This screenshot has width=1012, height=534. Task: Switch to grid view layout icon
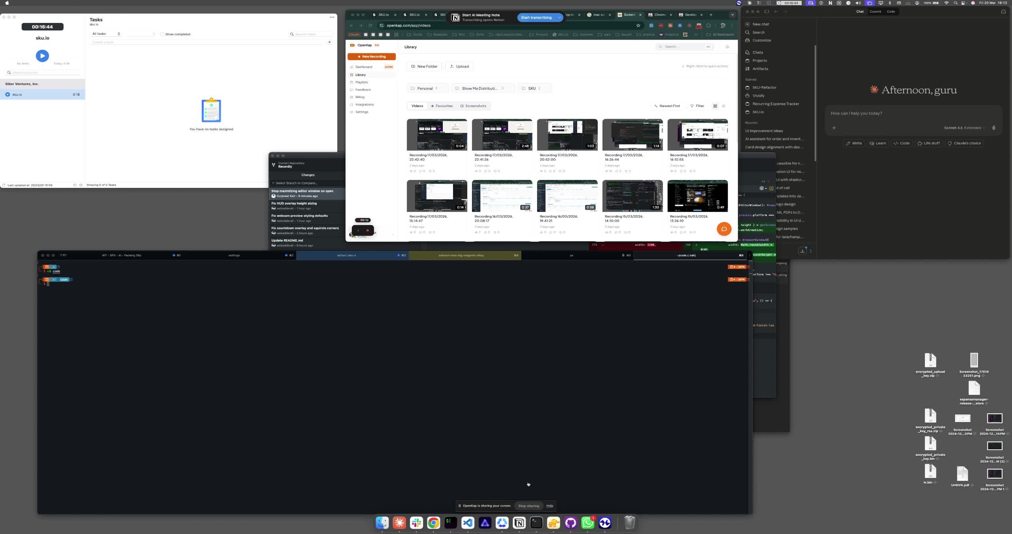tap(715, 106)
